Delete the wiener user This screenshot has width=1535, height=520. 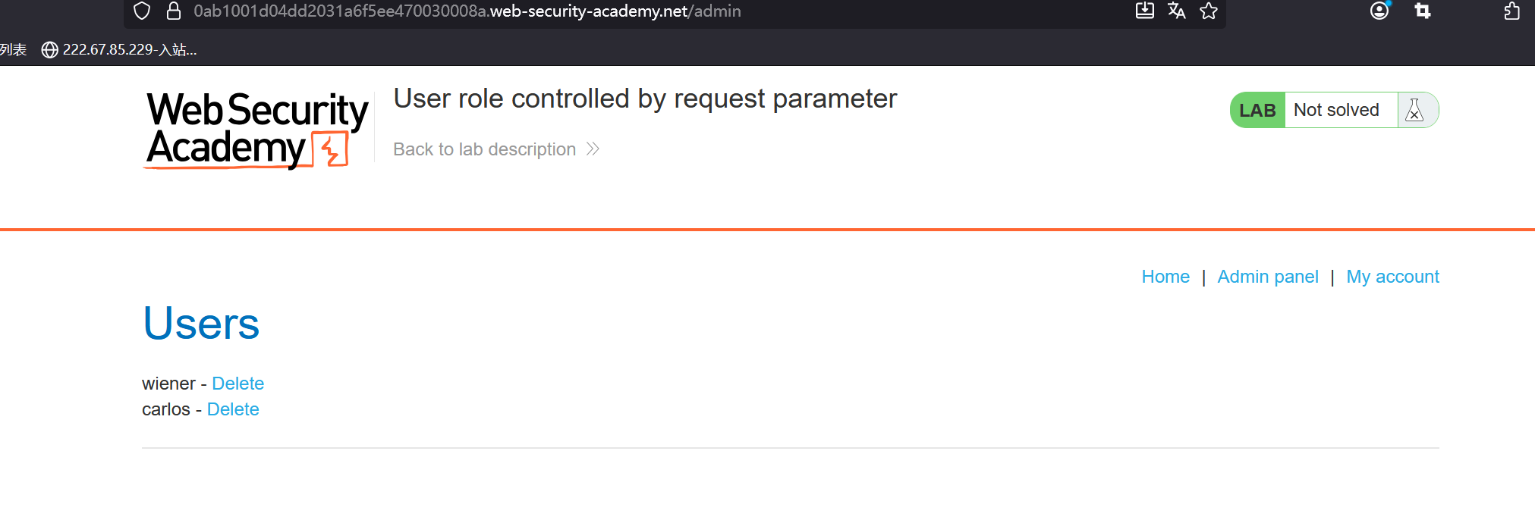[237, 384]
